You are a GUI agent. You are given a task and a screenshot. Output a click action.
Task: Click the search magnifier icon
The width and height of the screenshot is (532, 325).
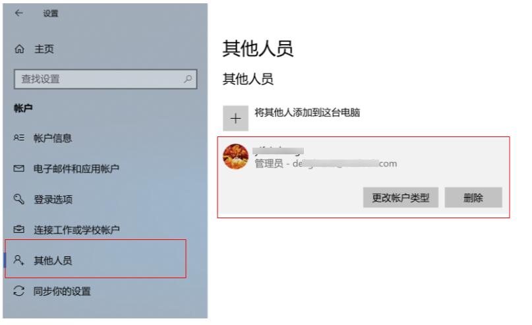(188, 79)
